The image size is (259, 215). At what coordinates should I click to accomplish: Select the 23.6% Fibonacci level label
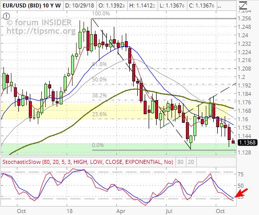[x=99, y=114]
